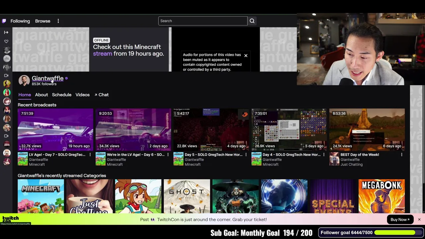Click the Buy Now button
Screen dimensions: 425x239
coord(400,219)
